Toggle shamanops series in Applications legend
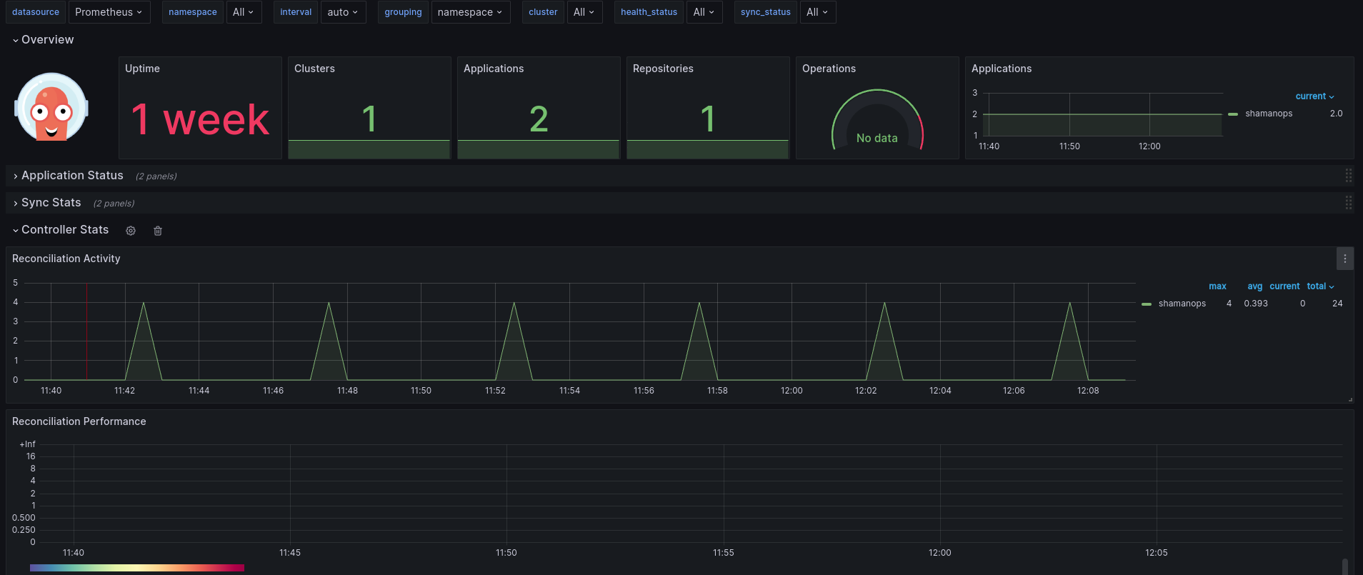The image size is (1363, 575). 1269,114
